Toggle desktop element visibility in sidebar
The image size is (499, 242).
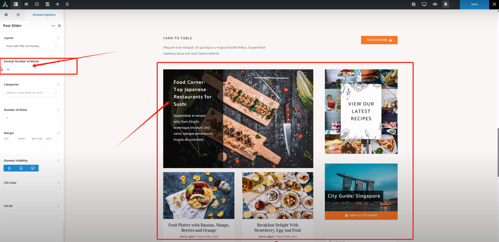click(x=33, y=168)
